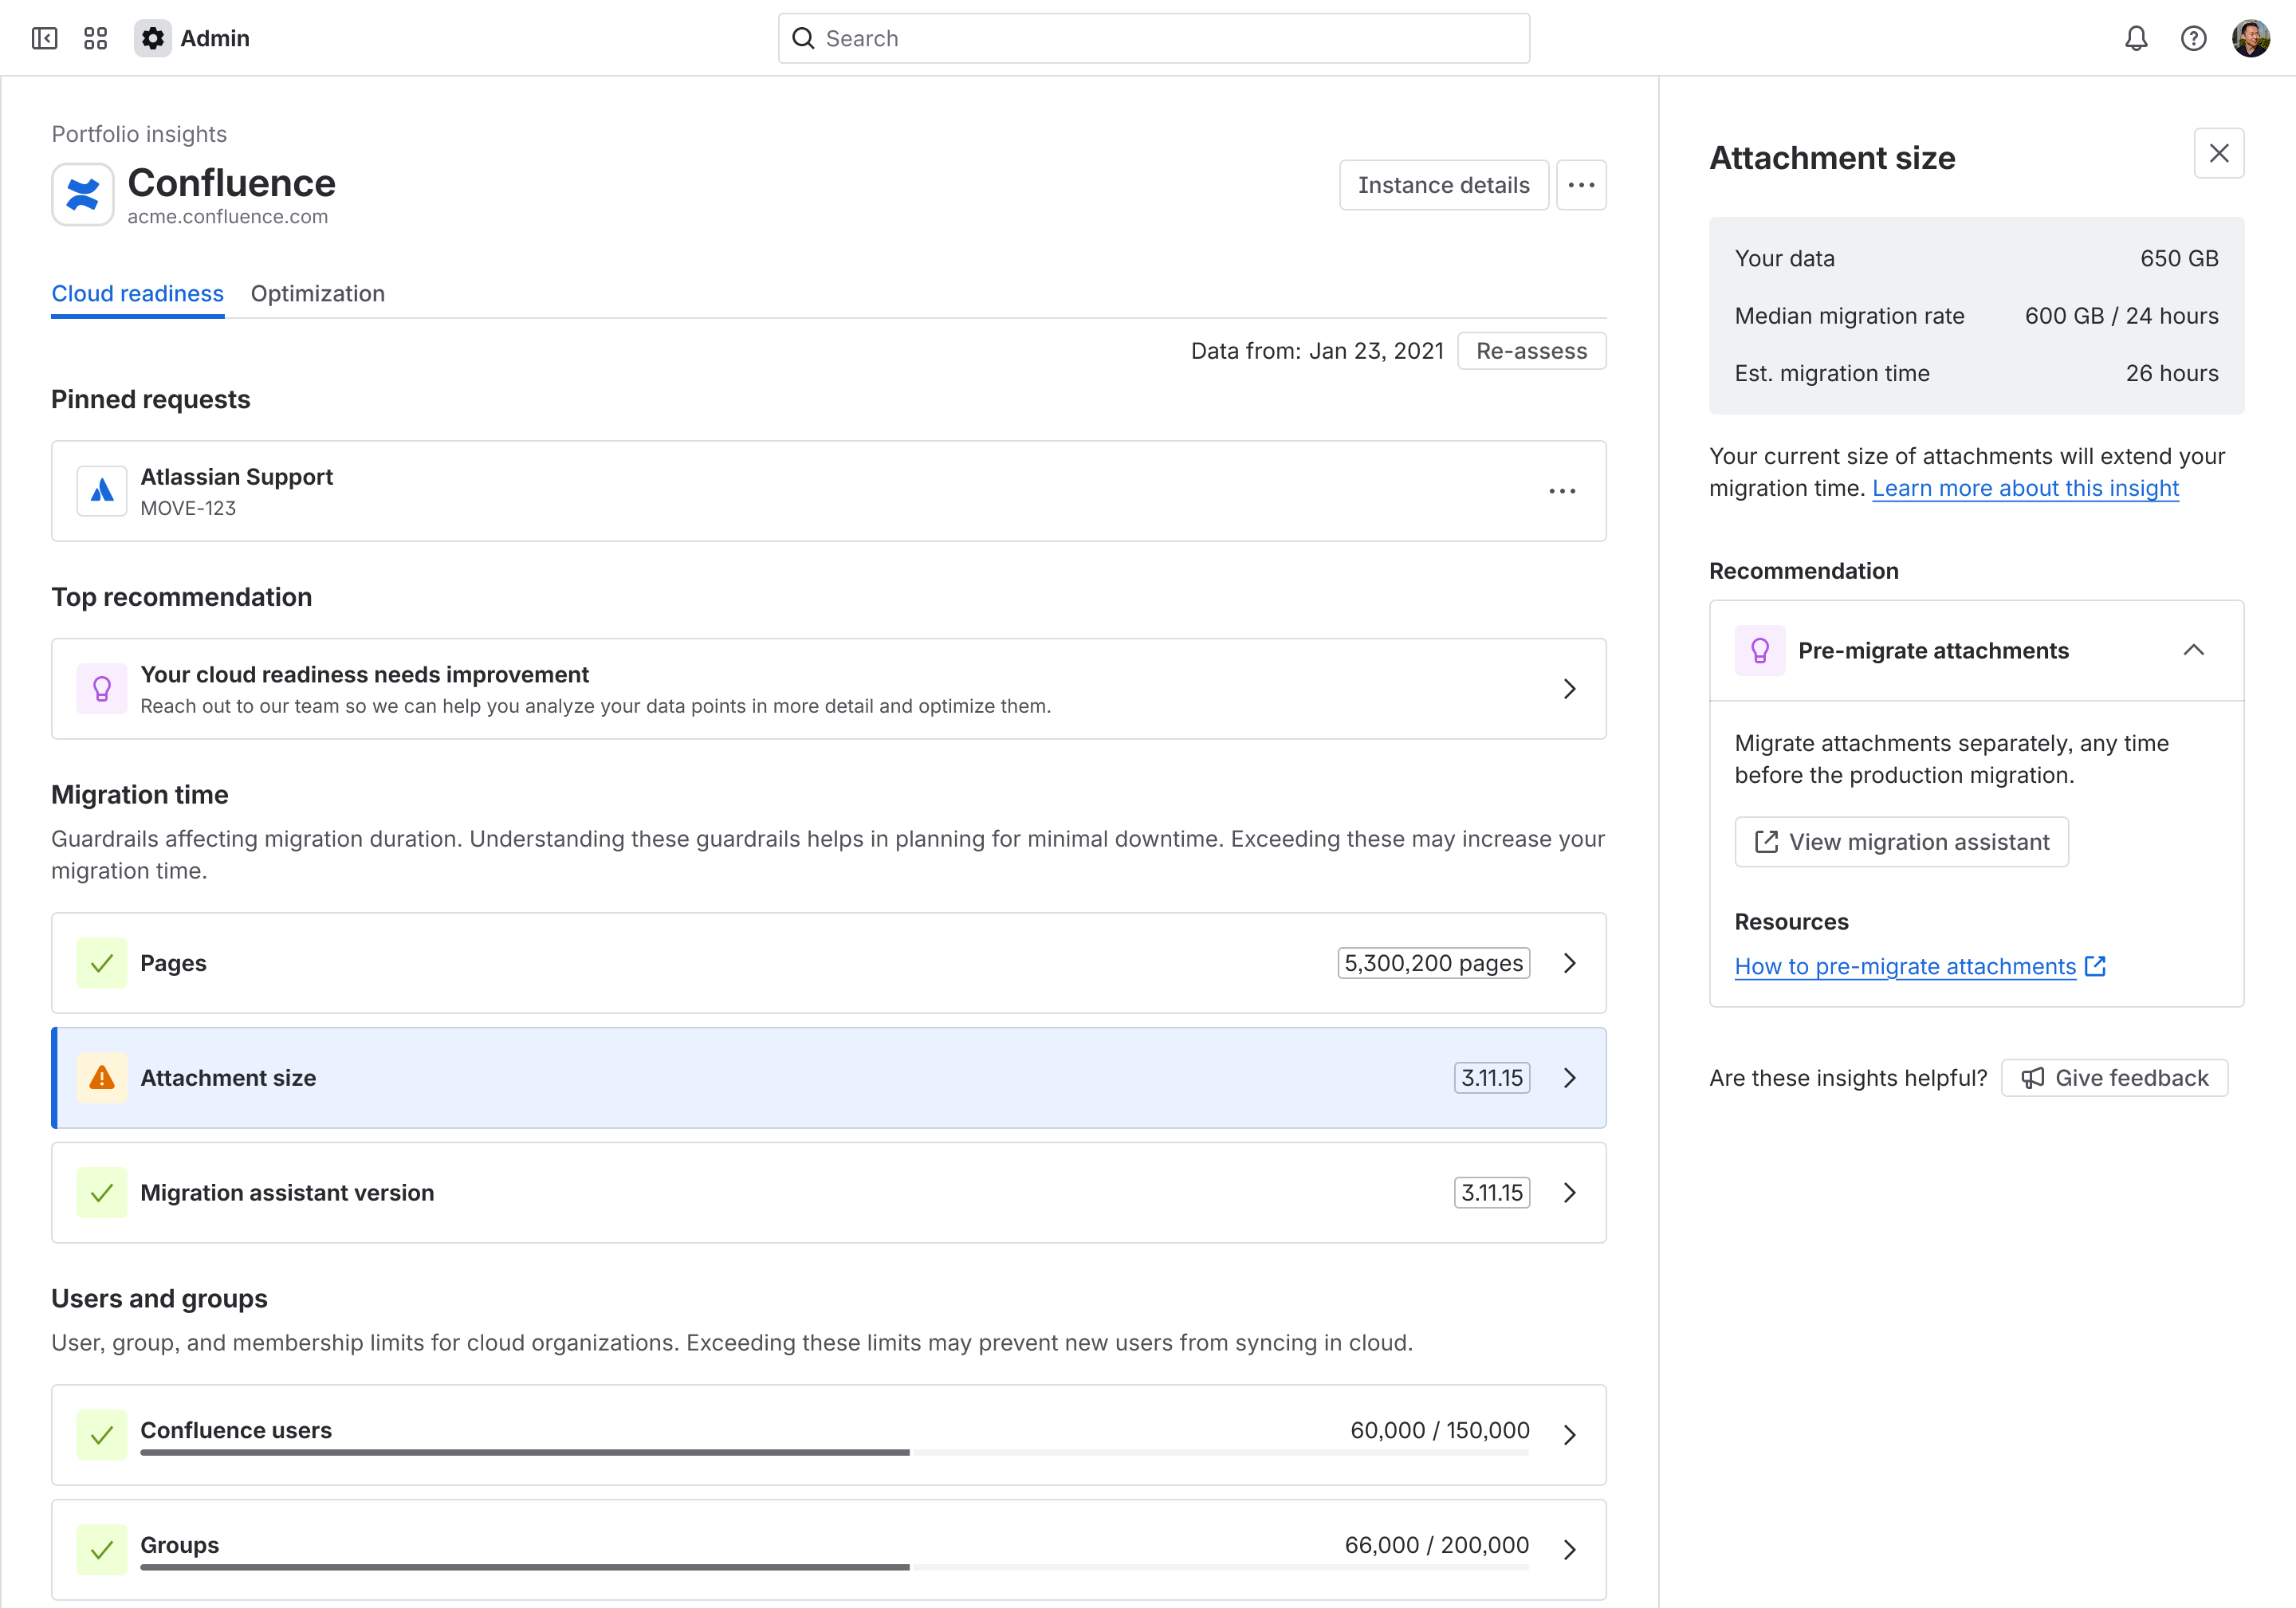Open more actions menu next to Instance details
This screenshot has height=1608, width=2296.
pos(1582,185)
